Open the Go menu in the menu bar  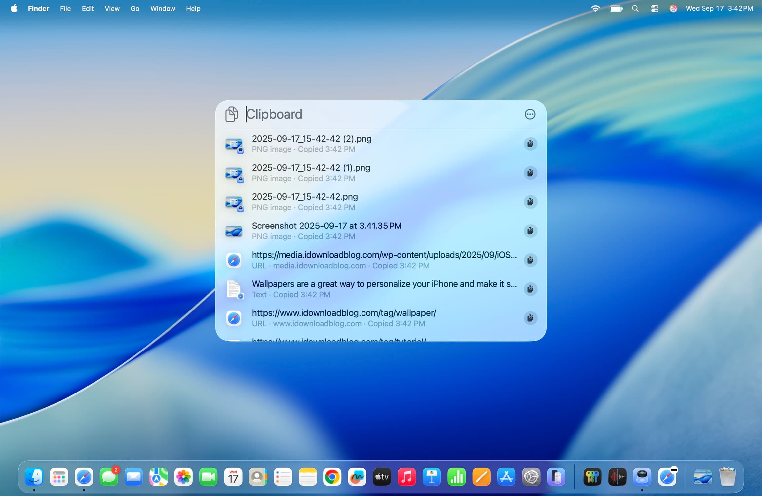[135, 8]
